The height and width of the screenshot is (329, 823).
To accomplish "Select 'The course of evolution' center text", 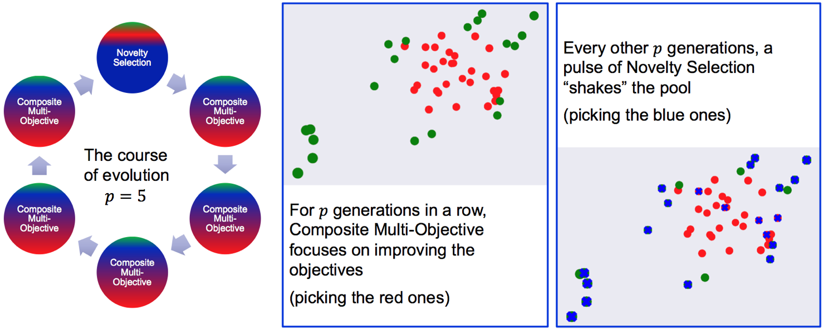I will [126, 165].
